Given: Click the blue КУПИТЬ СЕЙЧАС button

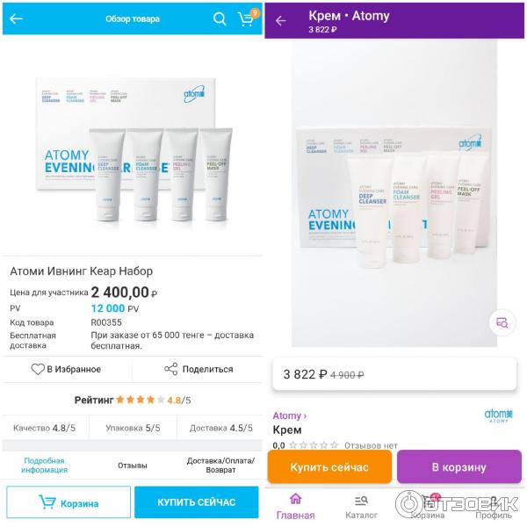Looking at the screenshot, I should point(197,502).
